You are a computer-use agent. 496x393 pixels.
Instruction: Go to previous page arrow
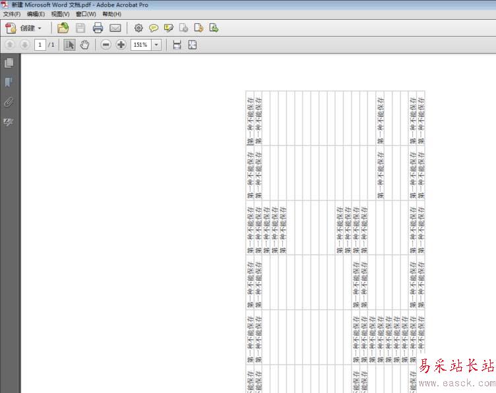(x=10, y=45)
